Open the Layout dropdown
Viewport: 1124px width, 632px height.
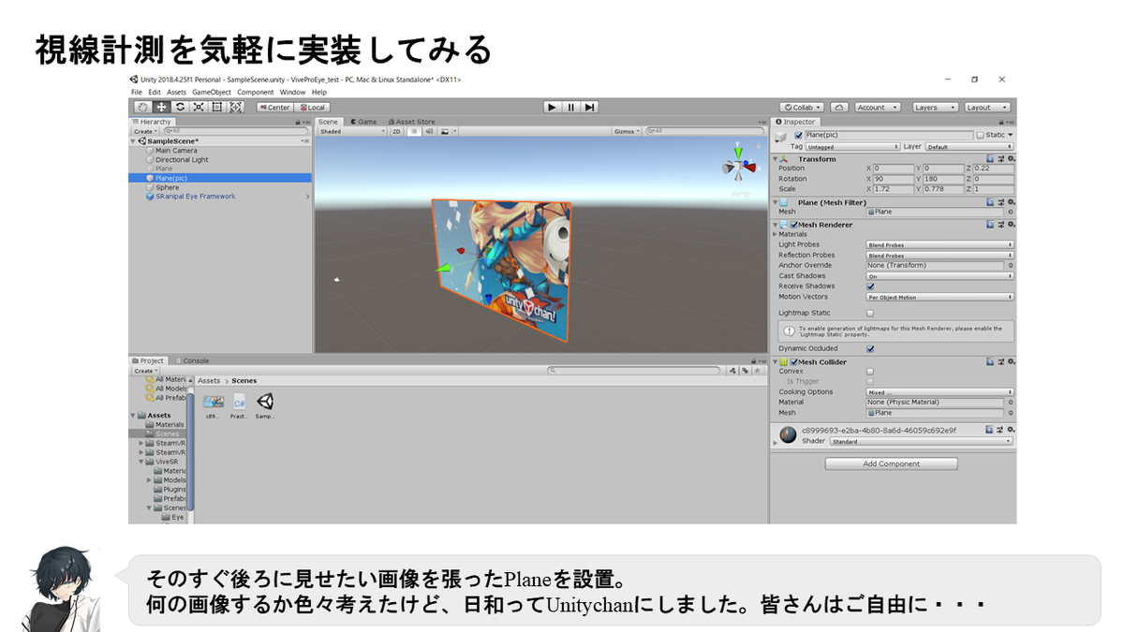(987, 107)
